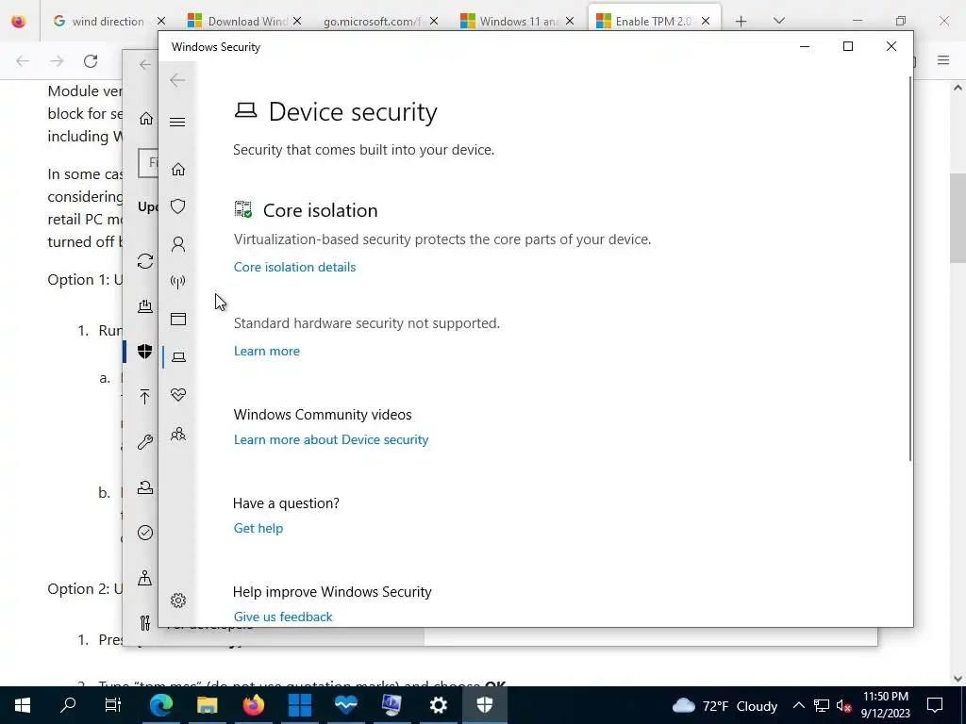Reload the Firefox page
The image size is (966, 724).
(91, 61)
